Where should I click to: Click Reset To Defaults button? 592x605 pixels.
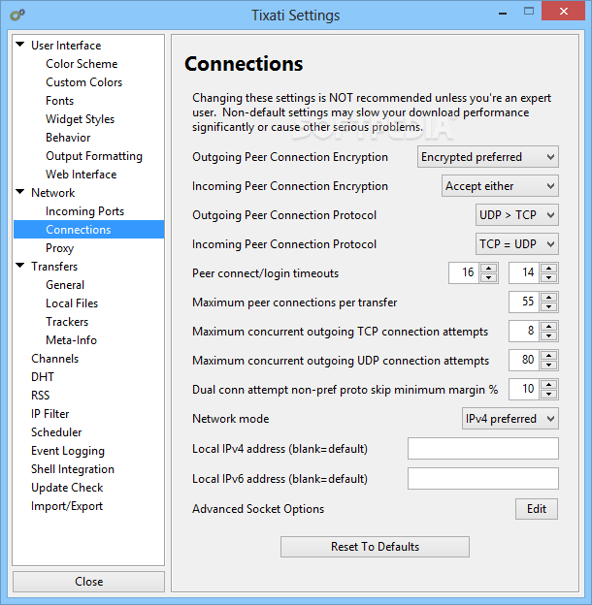pos(375,547)
